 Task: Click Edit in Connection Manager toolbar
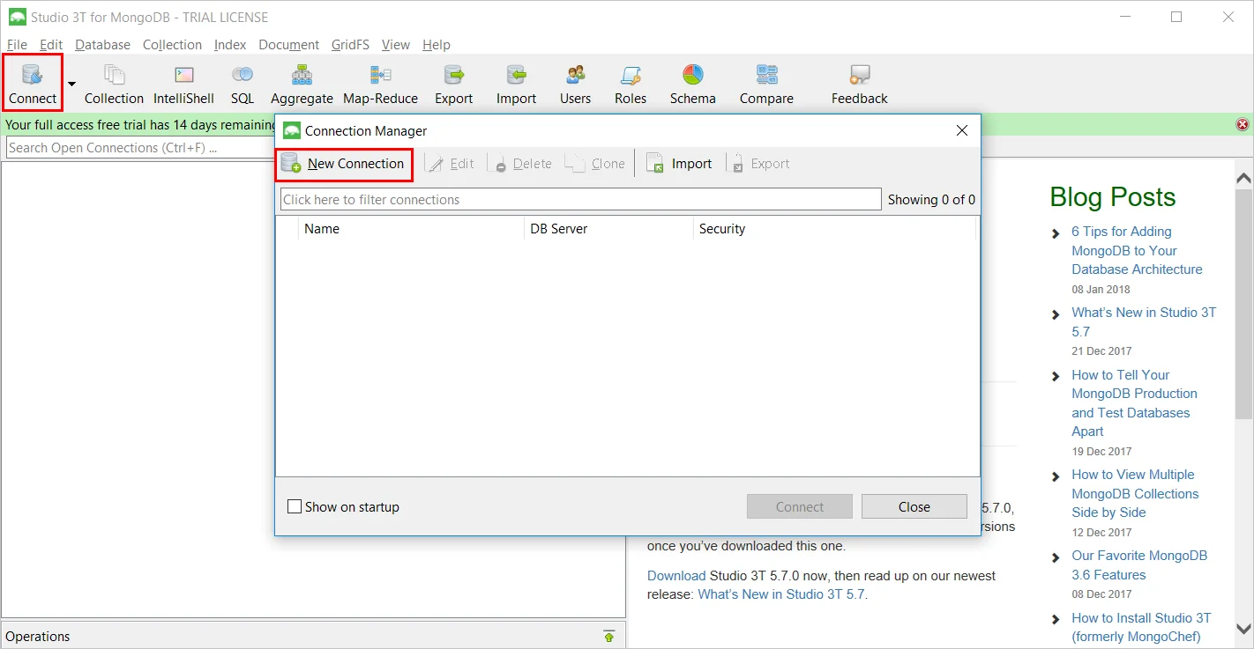click(x=451, y=164)
